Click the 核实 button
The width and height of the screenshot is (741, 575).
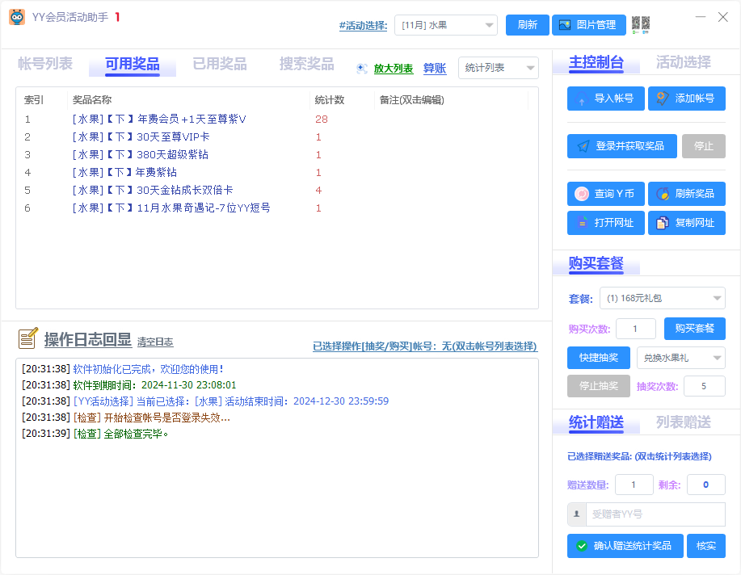coord(706,546)
